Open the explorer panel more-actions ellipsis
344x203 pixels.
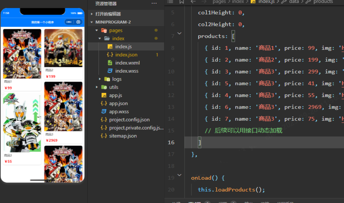(x=154, y=3)
